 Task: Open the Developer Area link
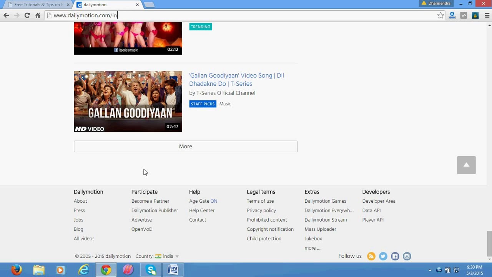379,201
